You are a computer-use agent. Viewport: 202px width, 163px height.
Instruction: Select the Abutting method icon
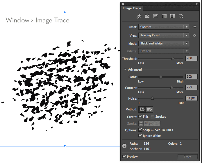tap(142, 110)
